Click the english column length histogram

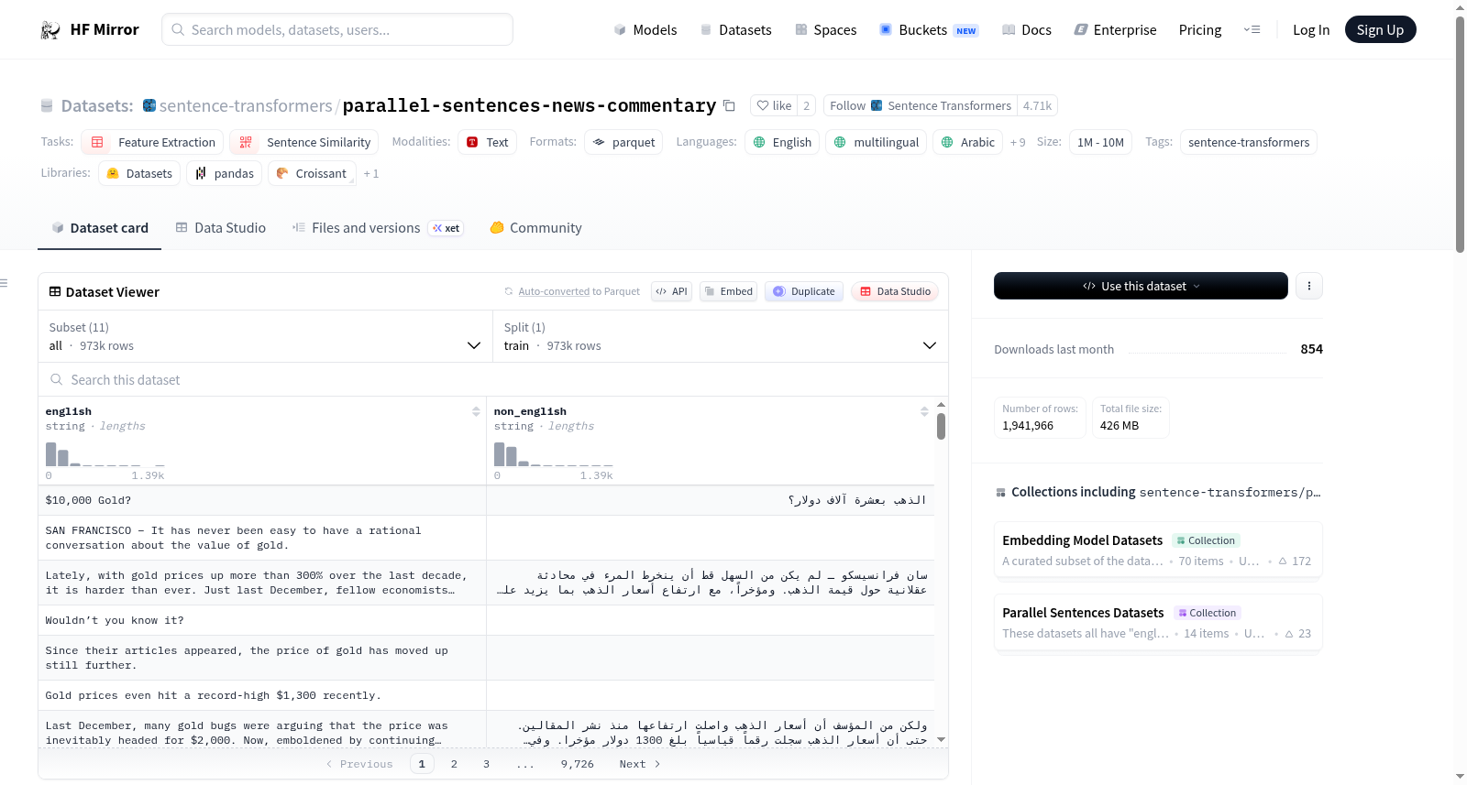pyautogui.click(x=105, y=454)
